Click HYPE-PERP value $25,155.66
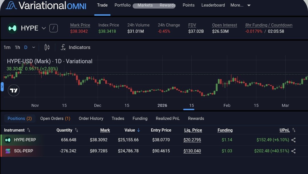 coord(128,140)
